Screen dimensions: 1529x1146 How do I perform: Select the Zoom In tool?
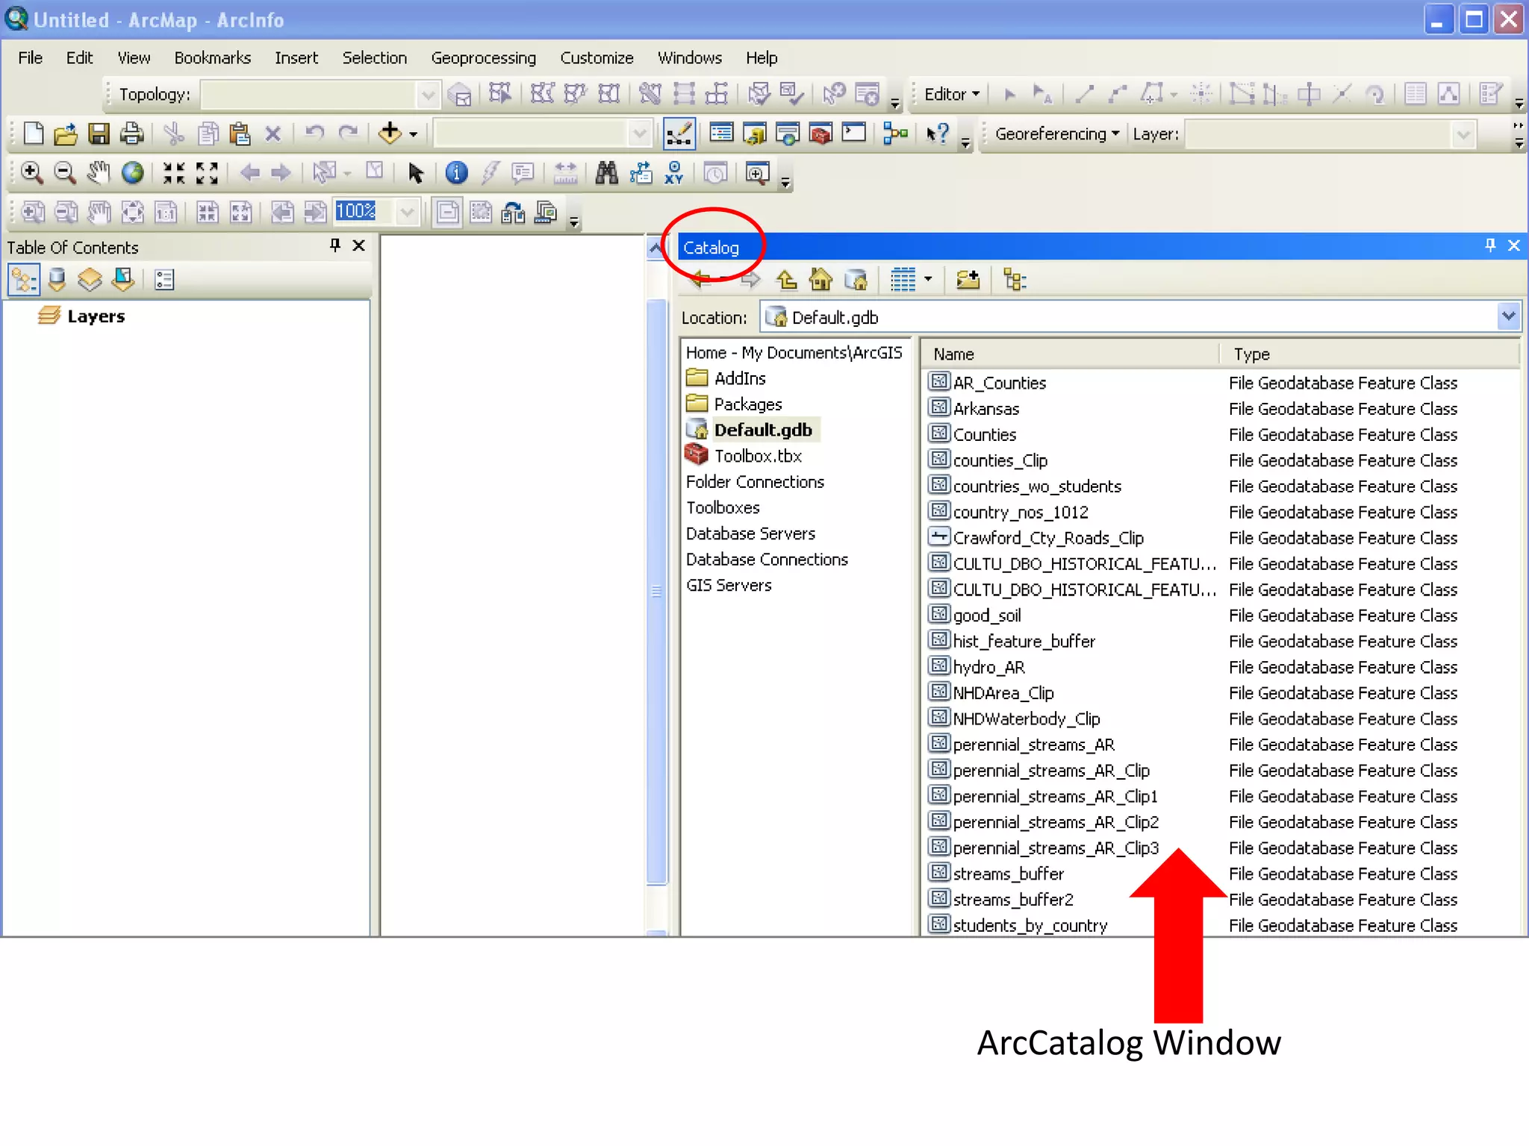31,173
